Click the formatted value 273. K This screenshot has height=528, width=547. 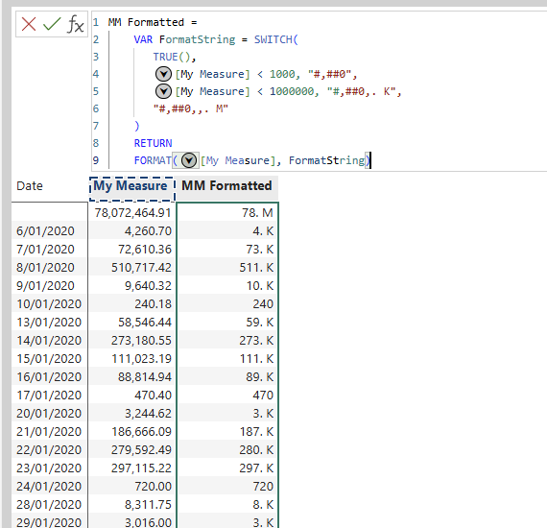[256, 340]
